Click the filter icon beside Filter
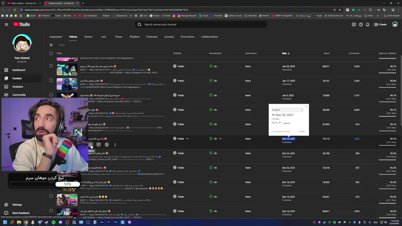 51,45
